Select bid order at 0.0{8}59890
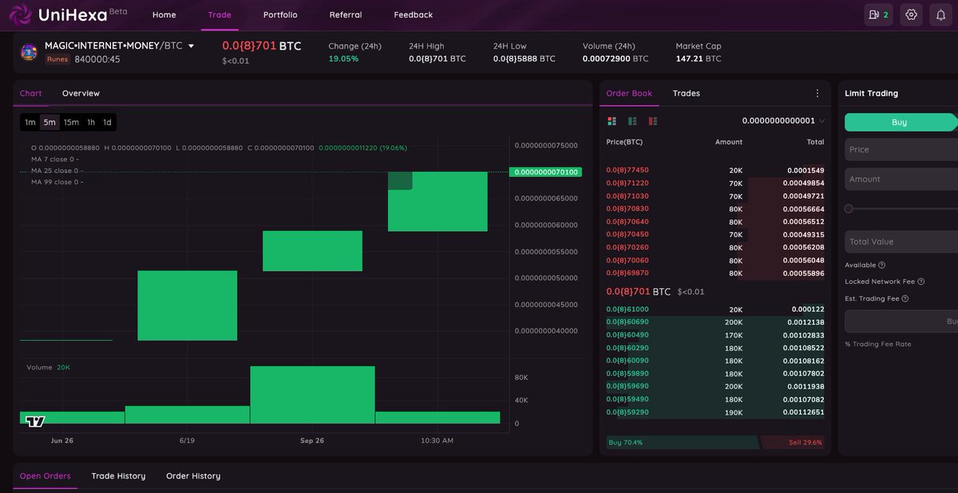This screenshot has width=958, height=493. (715, 373)
